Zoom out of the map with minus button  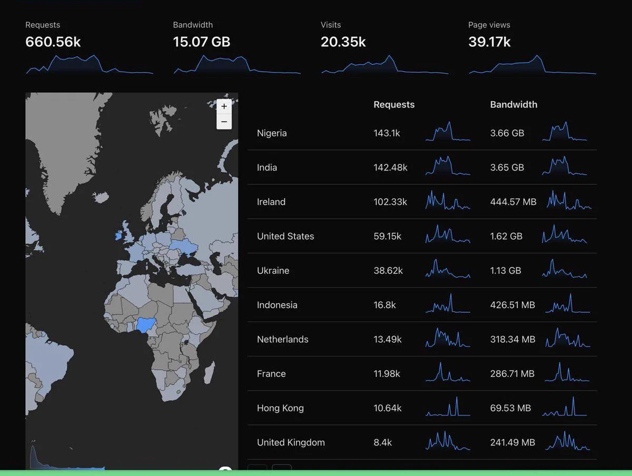click(224, 122)
